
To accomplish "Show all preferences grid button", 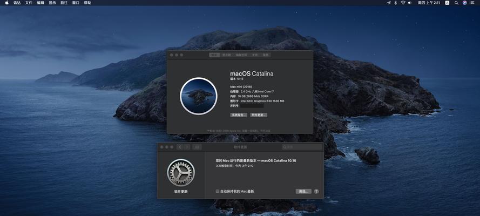I will (197, 147).
